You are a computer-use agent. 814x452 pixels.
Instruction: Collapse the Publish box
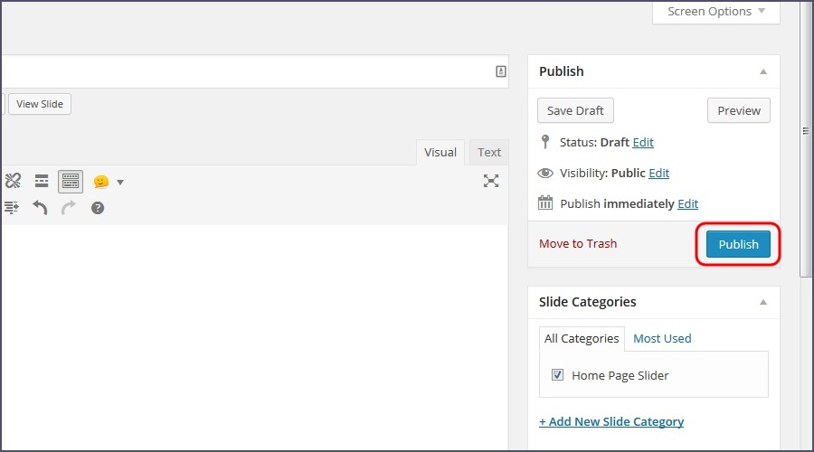(762, 71)
